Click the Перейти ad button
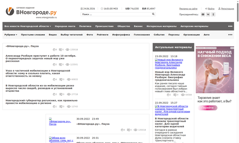The width and height of the screenshot is (239, 143). click(208, 108)
